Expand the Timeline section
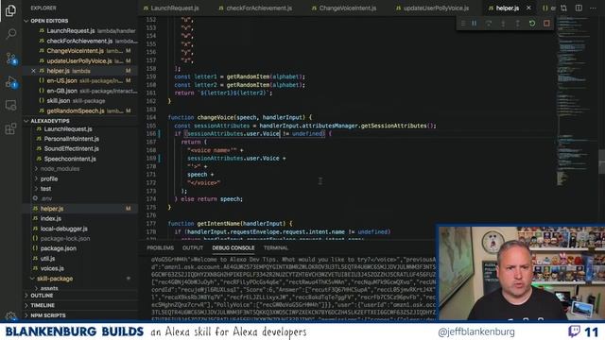Screen dimensions: 605x340 43,305
